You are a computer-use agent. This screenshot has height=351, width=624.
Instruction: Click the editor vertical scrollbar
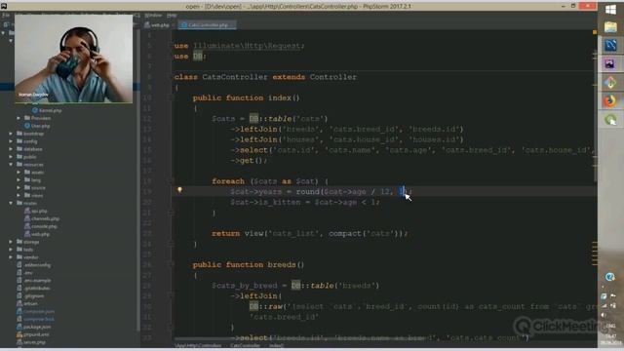point(595,105)
